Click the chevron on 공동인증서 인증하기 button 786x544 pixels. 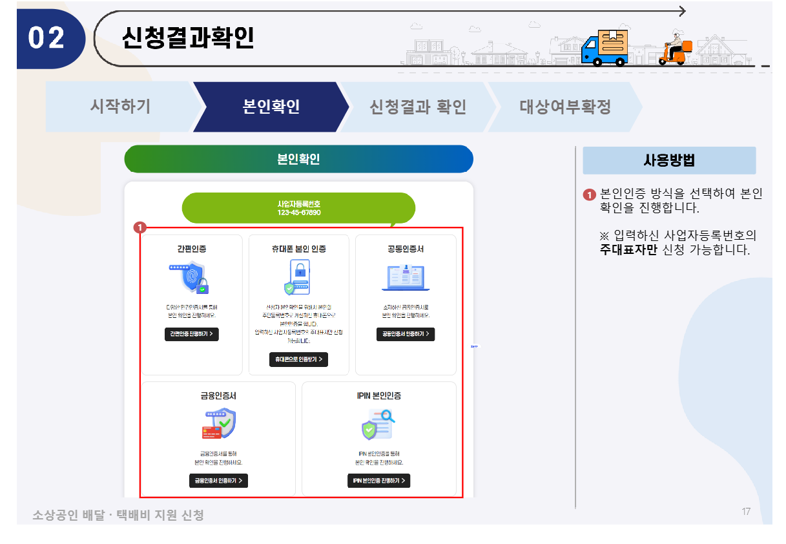click(x=429, y=334)
